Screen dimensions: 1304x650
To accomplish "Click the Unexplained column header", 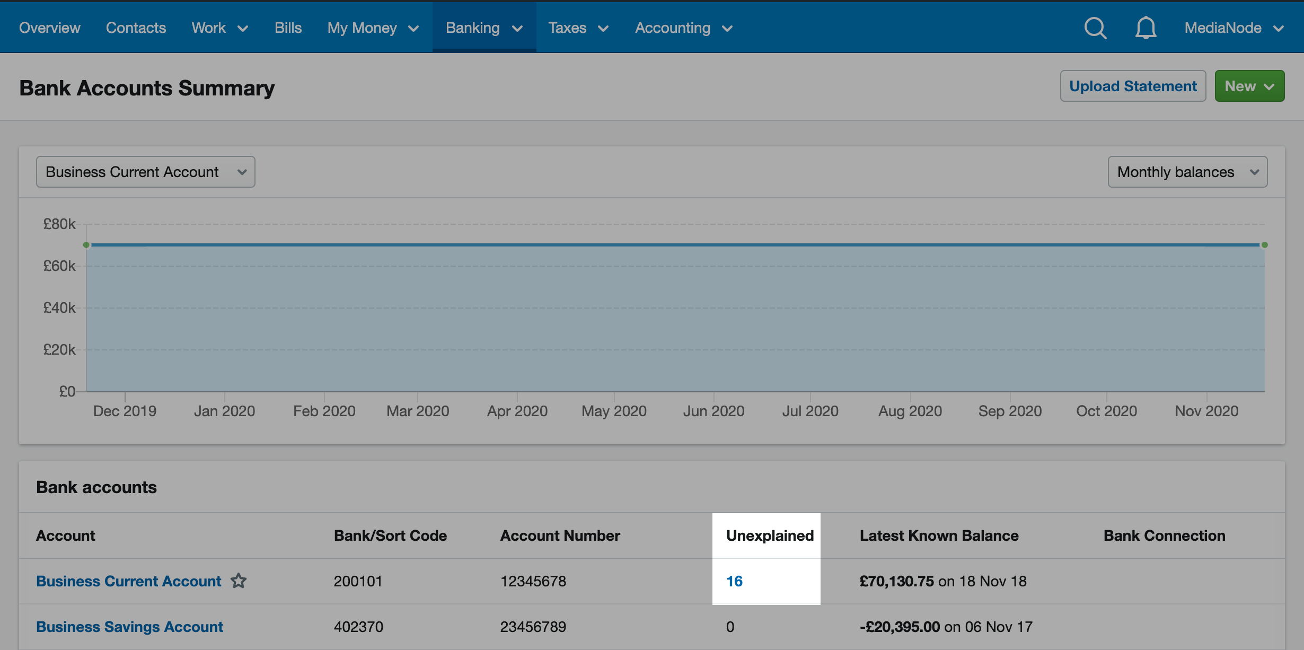I will click(770, 535).
